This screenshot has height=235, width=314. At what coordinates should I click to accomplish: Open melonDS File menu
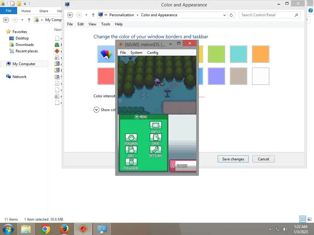(123, 53)
